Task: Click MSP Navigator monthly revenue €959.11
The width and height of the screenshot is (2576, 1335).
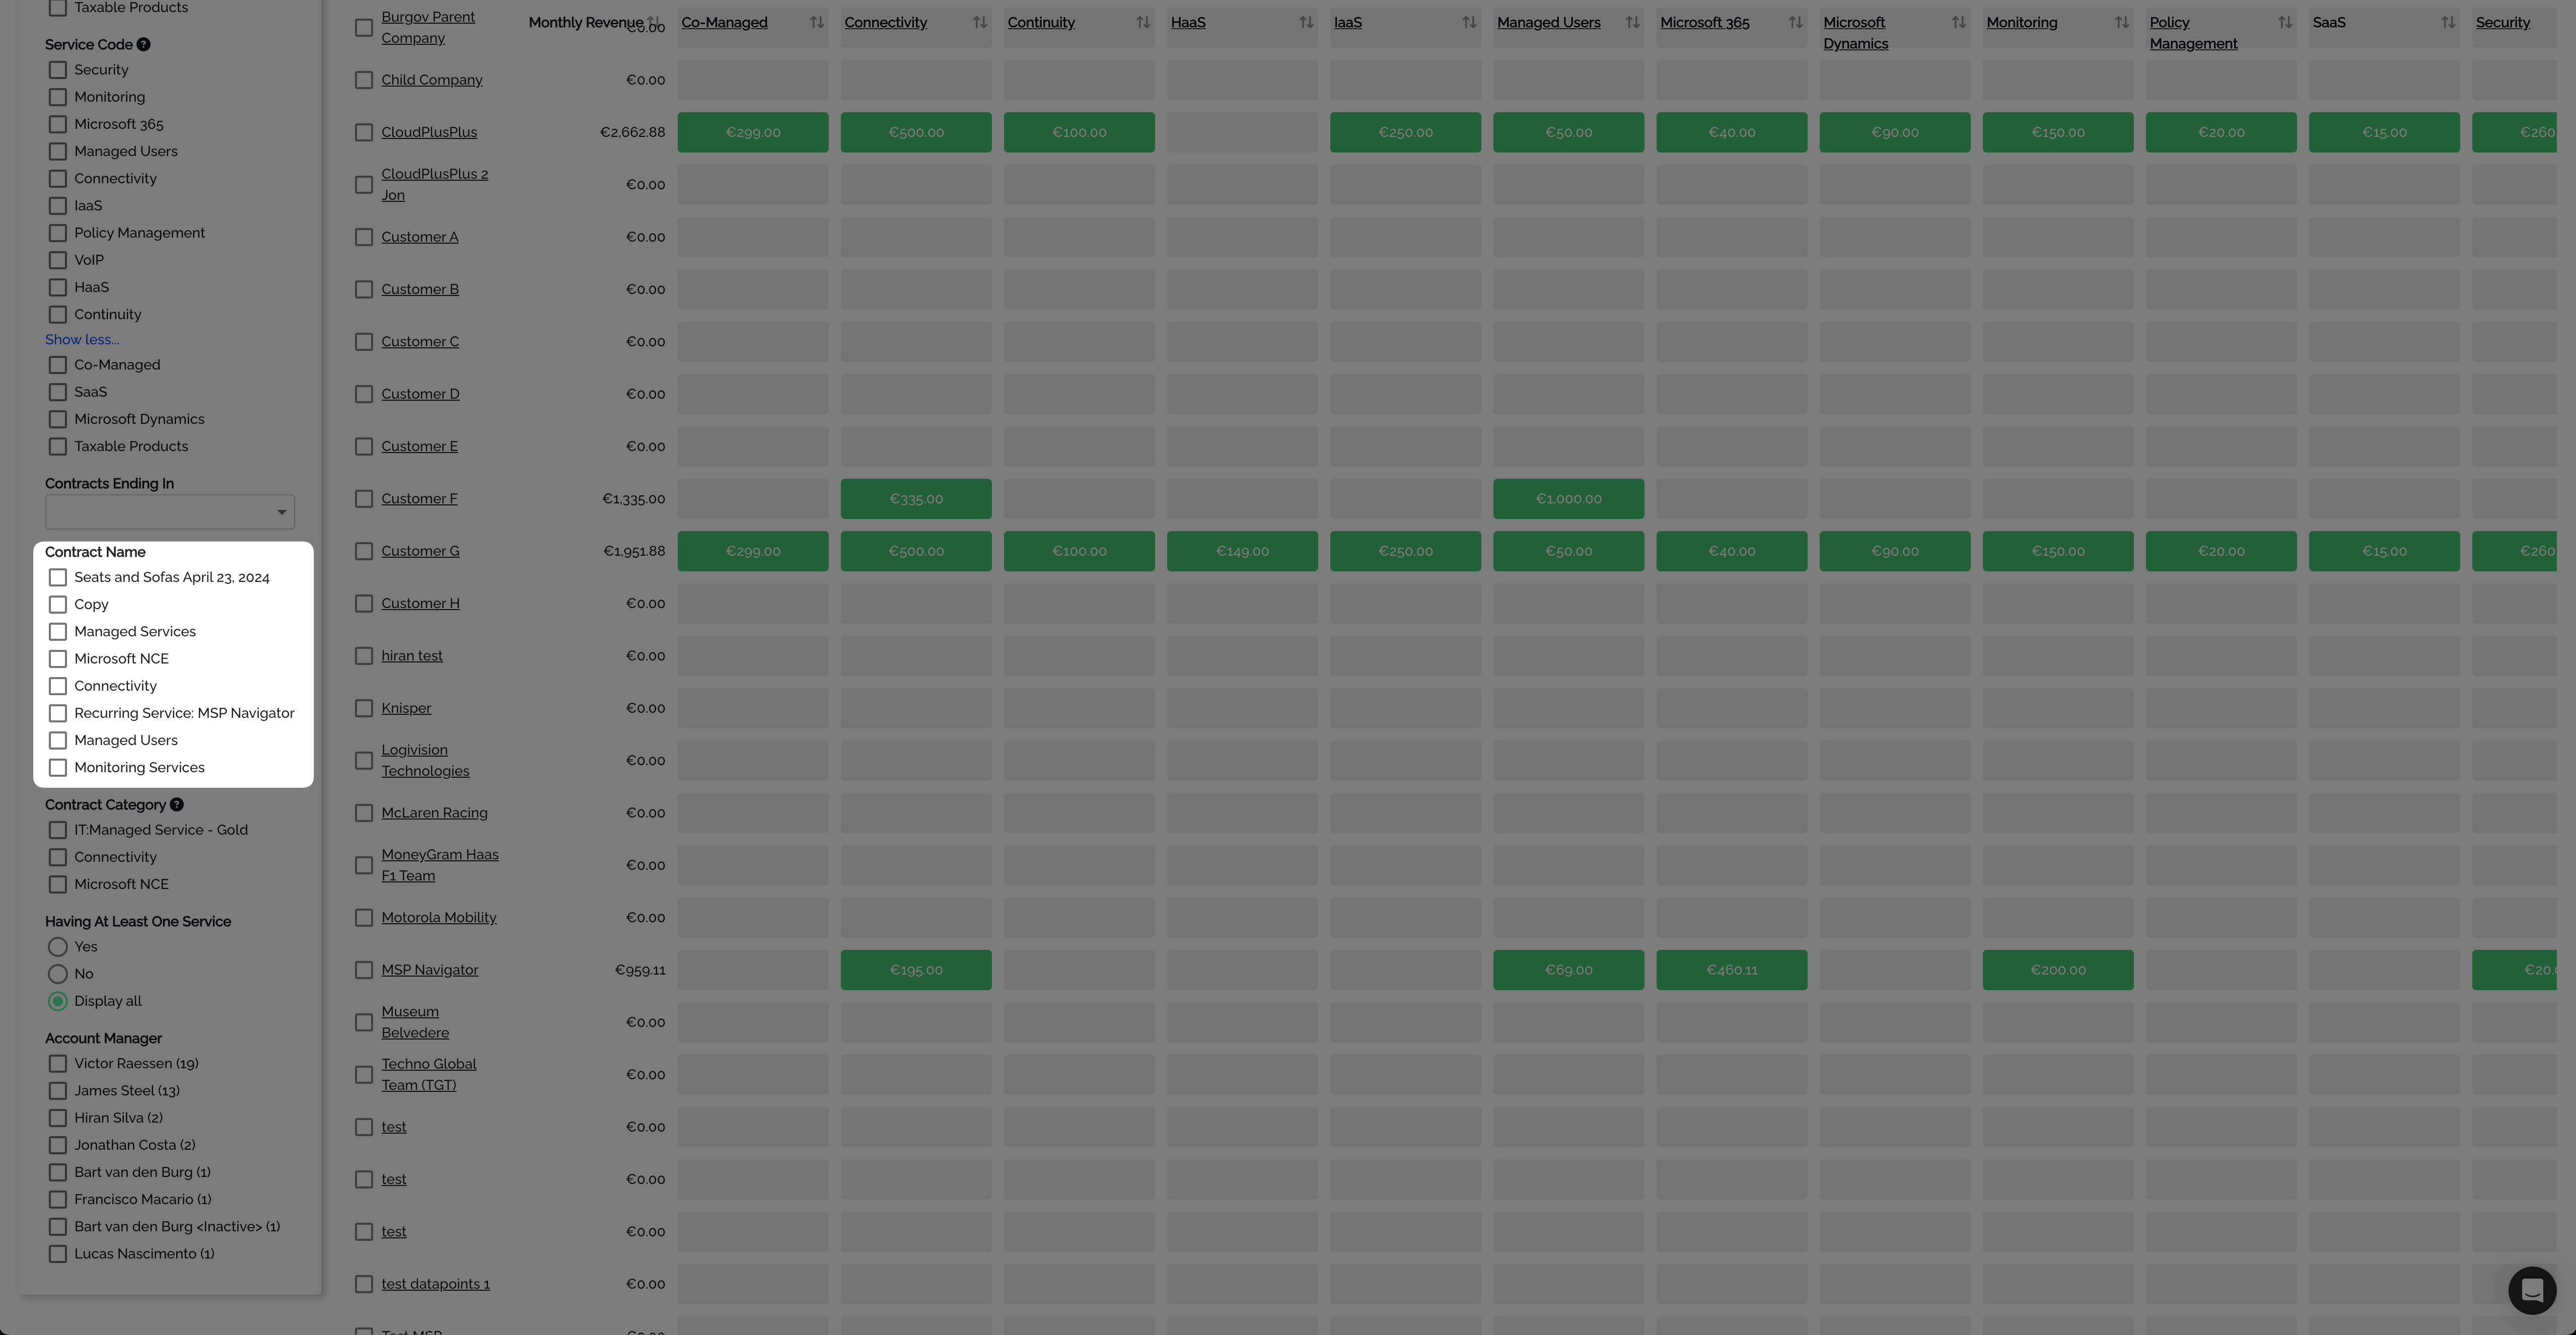Action: [x=640, y=970]
